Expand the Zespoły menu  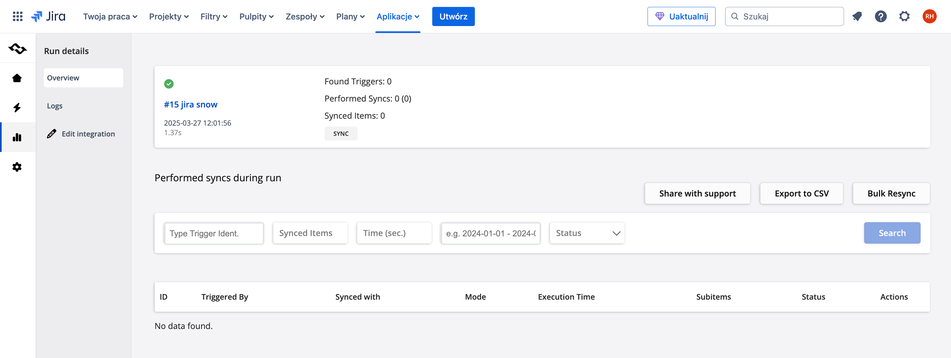[x=305, y=16]
